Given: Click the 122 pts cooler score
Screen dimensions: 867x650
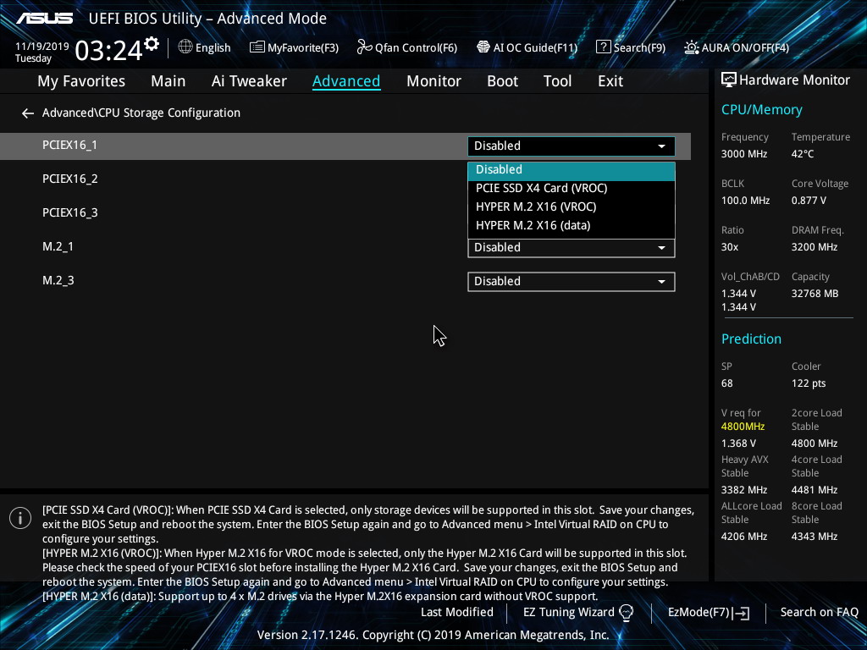Looking at the screenshot, I should [x=809, y=383].
